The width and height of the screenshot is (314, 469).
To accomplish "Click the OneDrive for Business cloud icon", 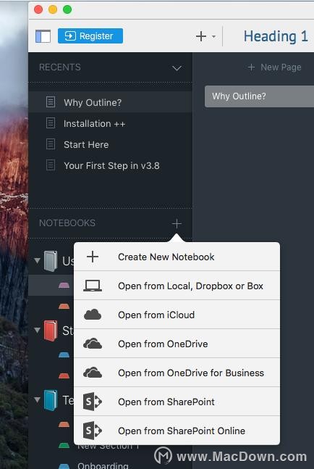I will coord(93,373).
